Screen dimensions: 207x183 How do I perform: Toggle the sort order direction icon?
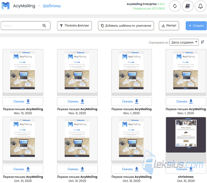click(x=203, y=42)
